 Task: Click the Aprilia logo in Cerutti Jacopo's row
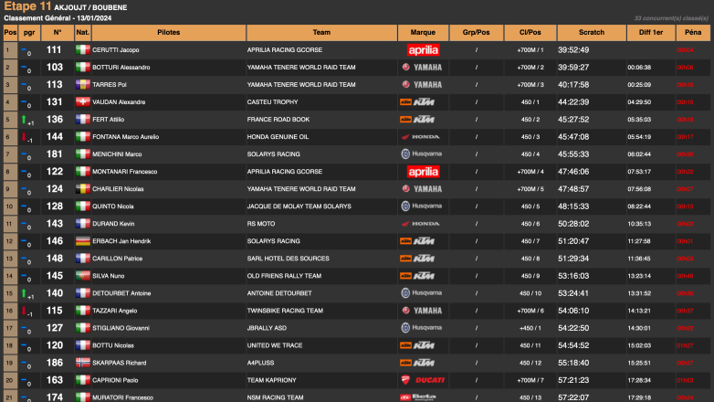tap(423, 50)
